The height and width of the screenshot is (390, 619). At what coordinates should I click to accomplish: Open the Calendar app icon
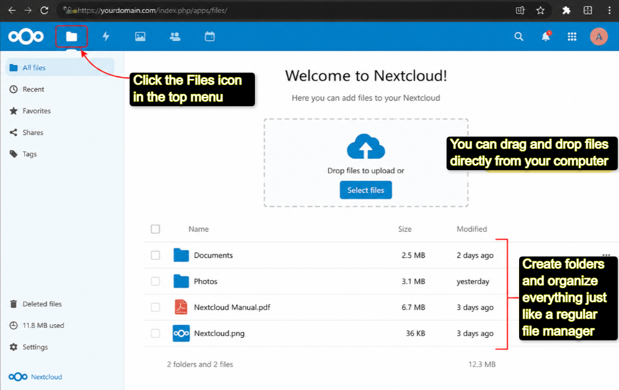point(210,37)
